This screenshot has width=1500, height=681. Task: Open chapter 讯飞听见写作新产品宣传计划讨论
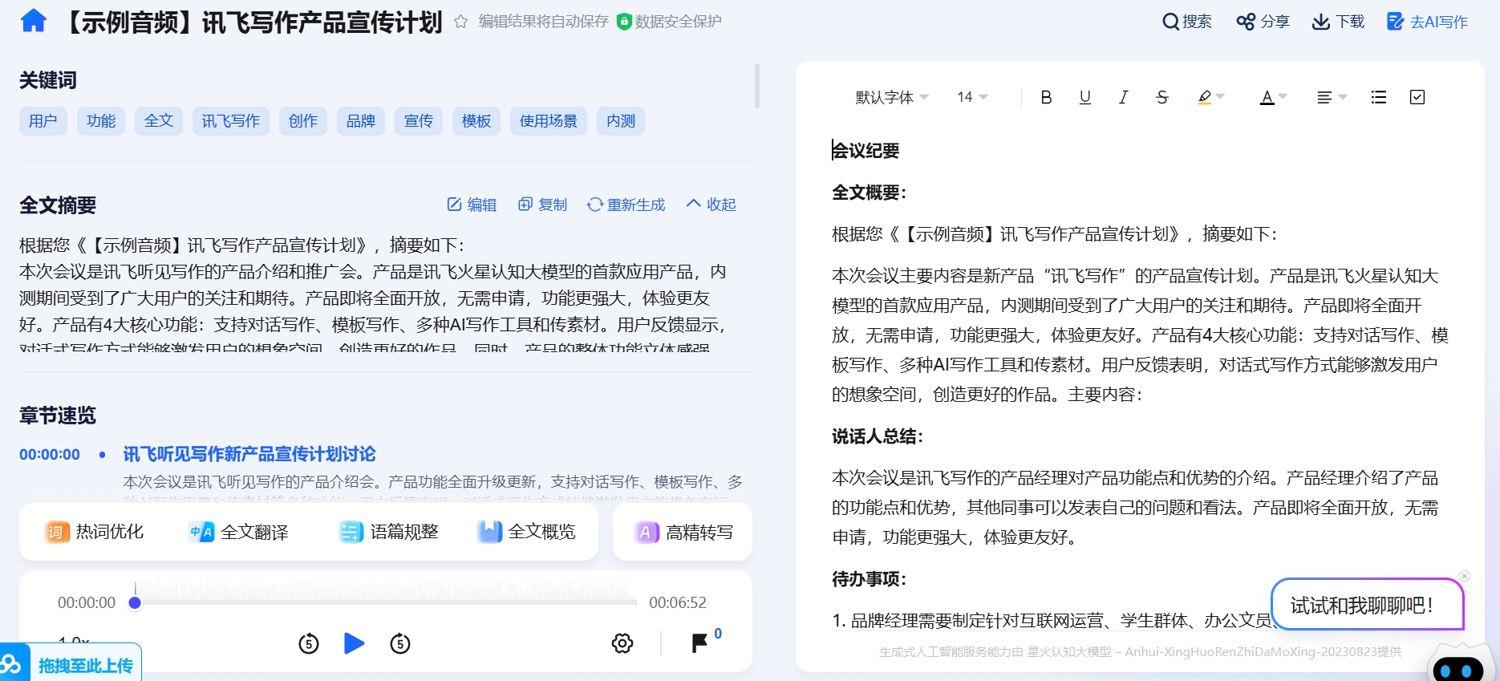(249, 455)
